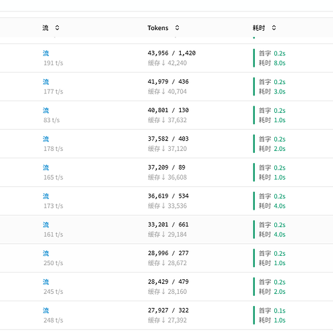Click the 缓存 42,240 cache value
Screen dimensions: 333x334
click(x=168, y=63)
